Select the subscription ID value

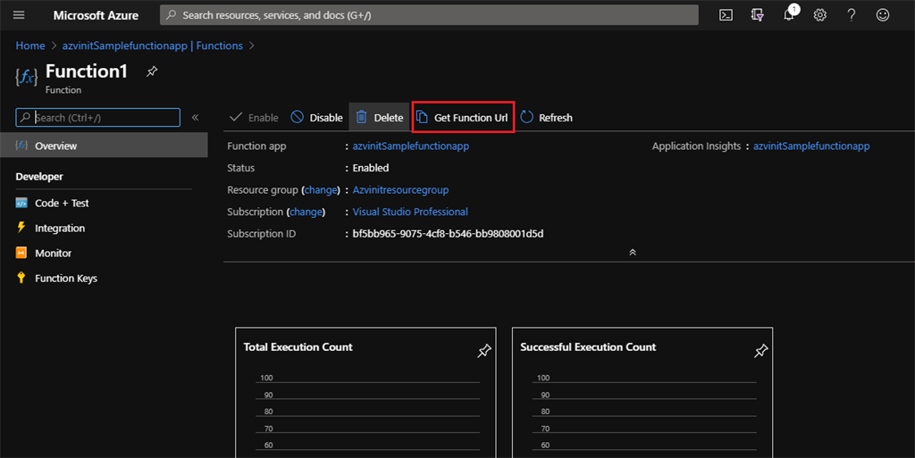click(x=449, y=234)
